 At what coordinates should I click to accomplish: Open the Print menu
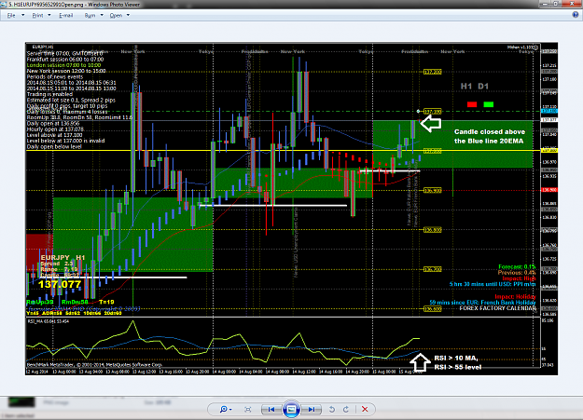pyautogui.click(x=41, y=15)
